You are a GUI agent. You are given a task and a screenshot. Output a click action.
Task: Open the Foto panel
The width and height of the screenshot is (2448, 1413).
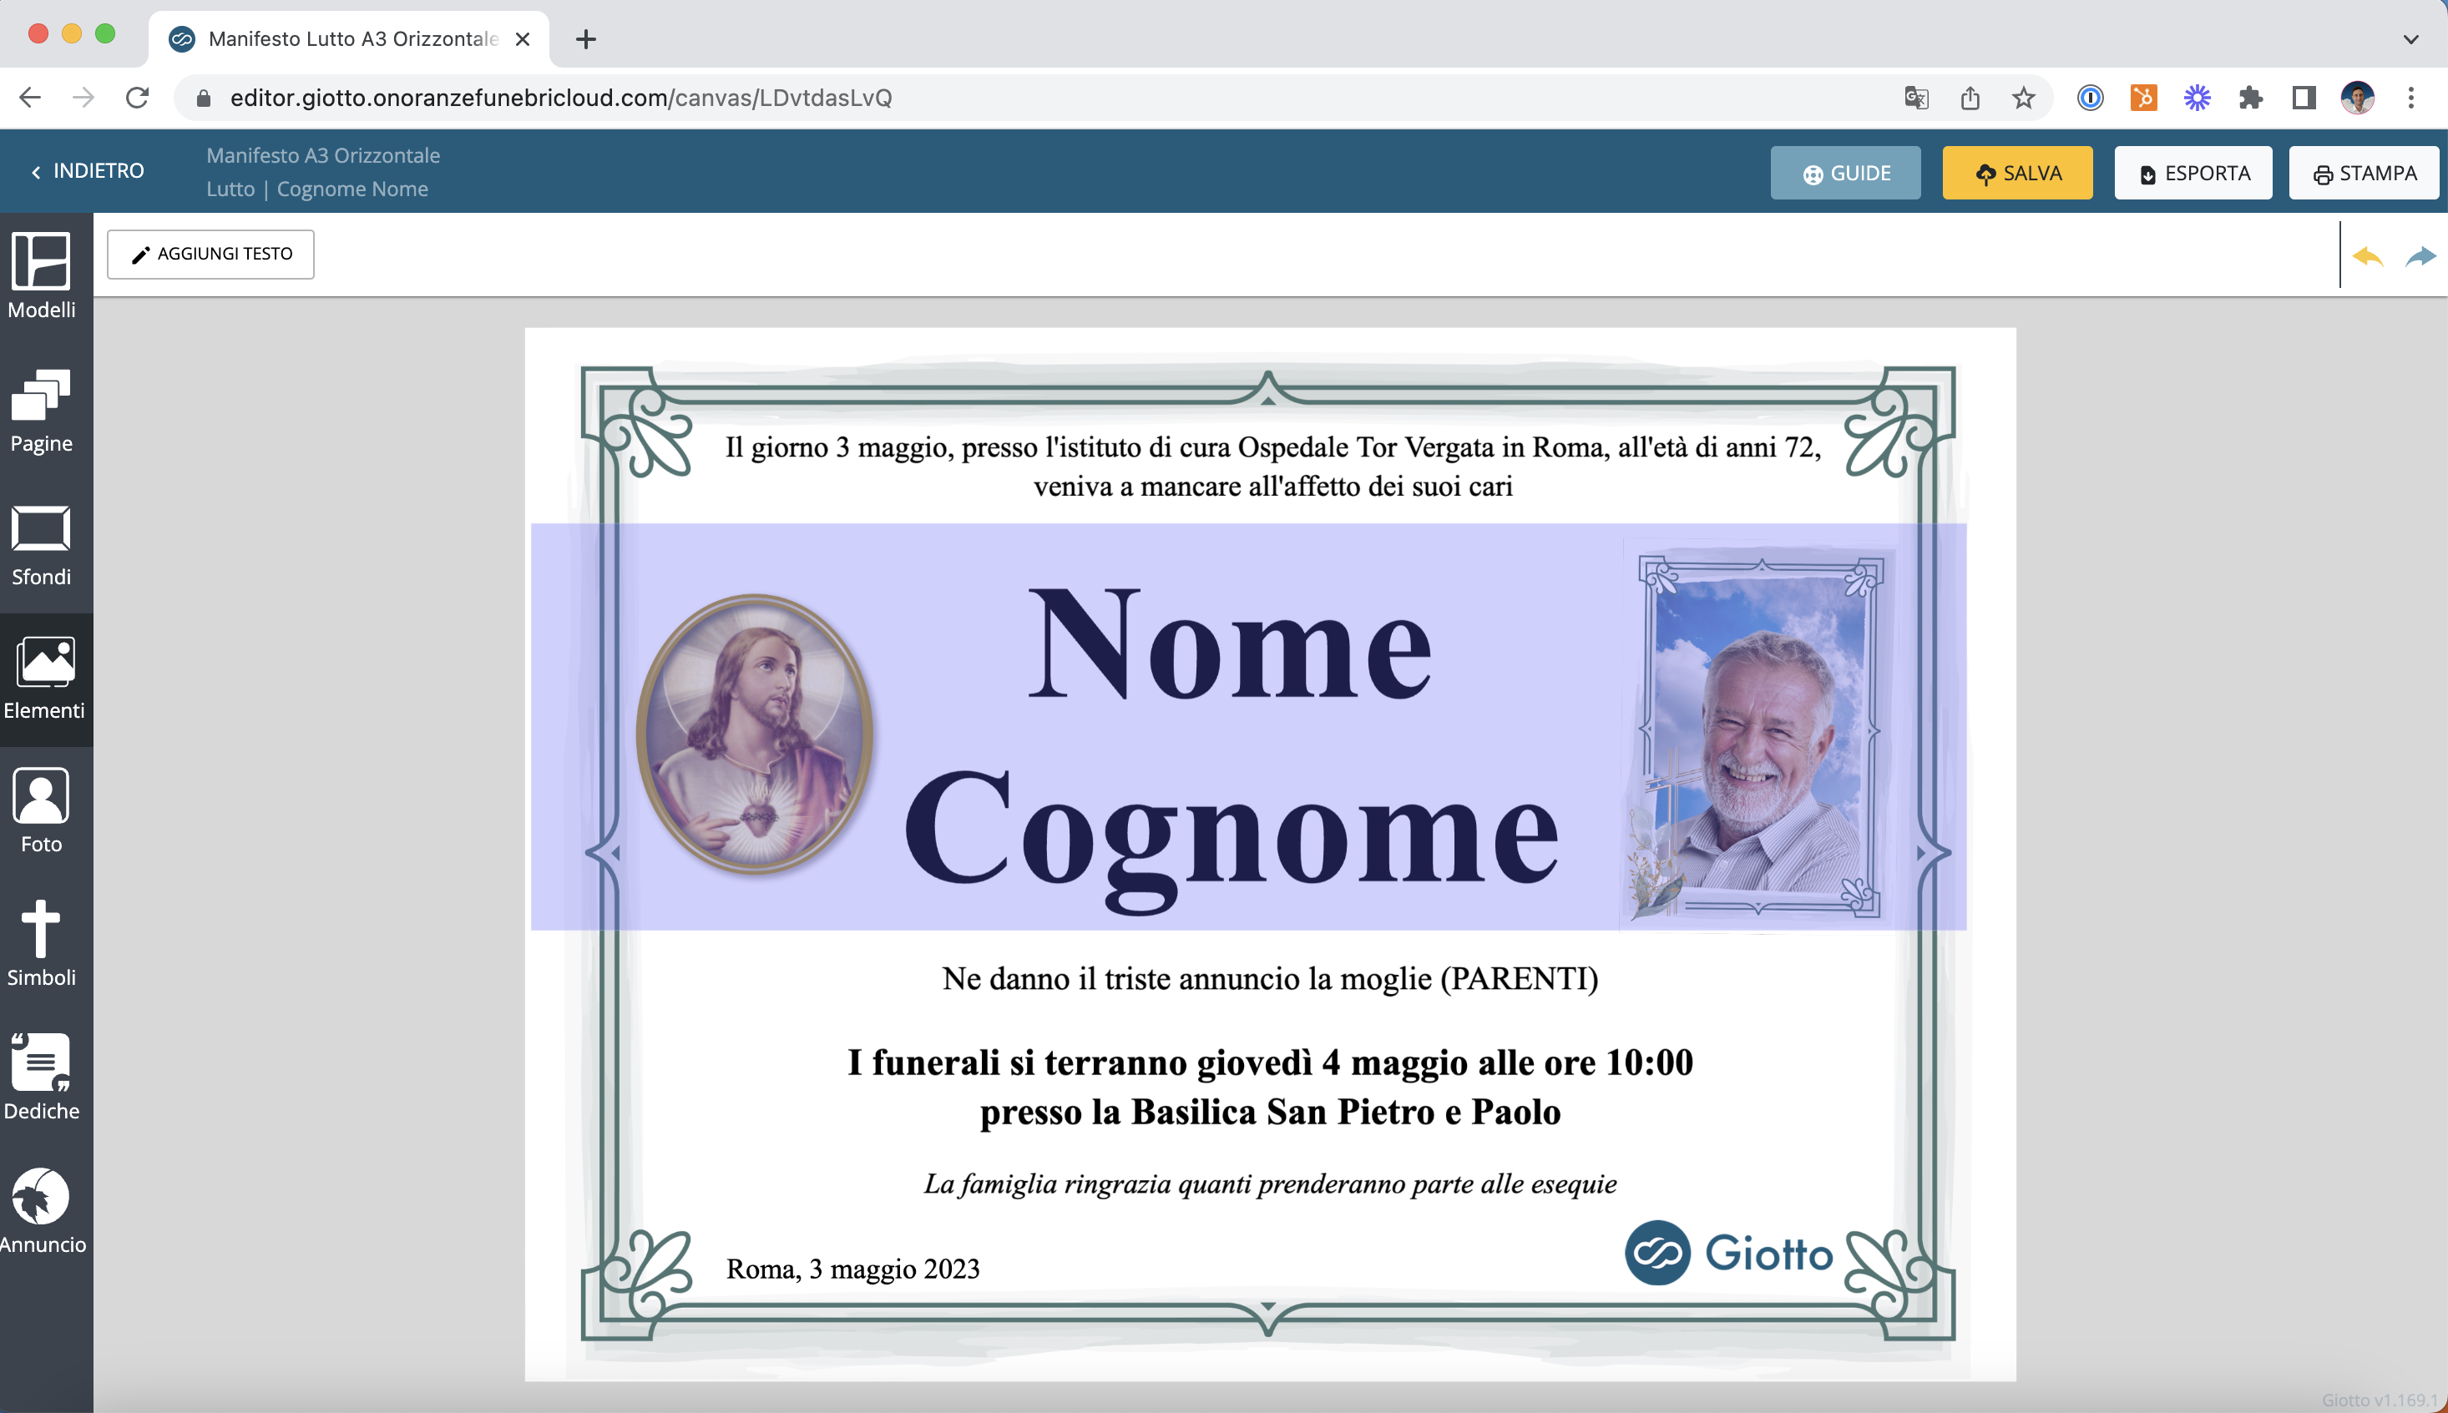(x=41, y=811)
